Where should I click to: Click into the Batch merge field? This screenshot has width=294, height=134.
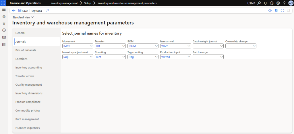(x=206, y=57)
